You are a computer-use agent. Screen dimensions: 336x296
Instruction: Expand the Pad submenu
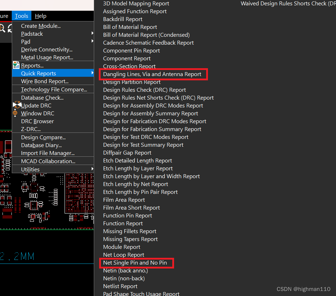pyautogui.click(x=92, y=41)
